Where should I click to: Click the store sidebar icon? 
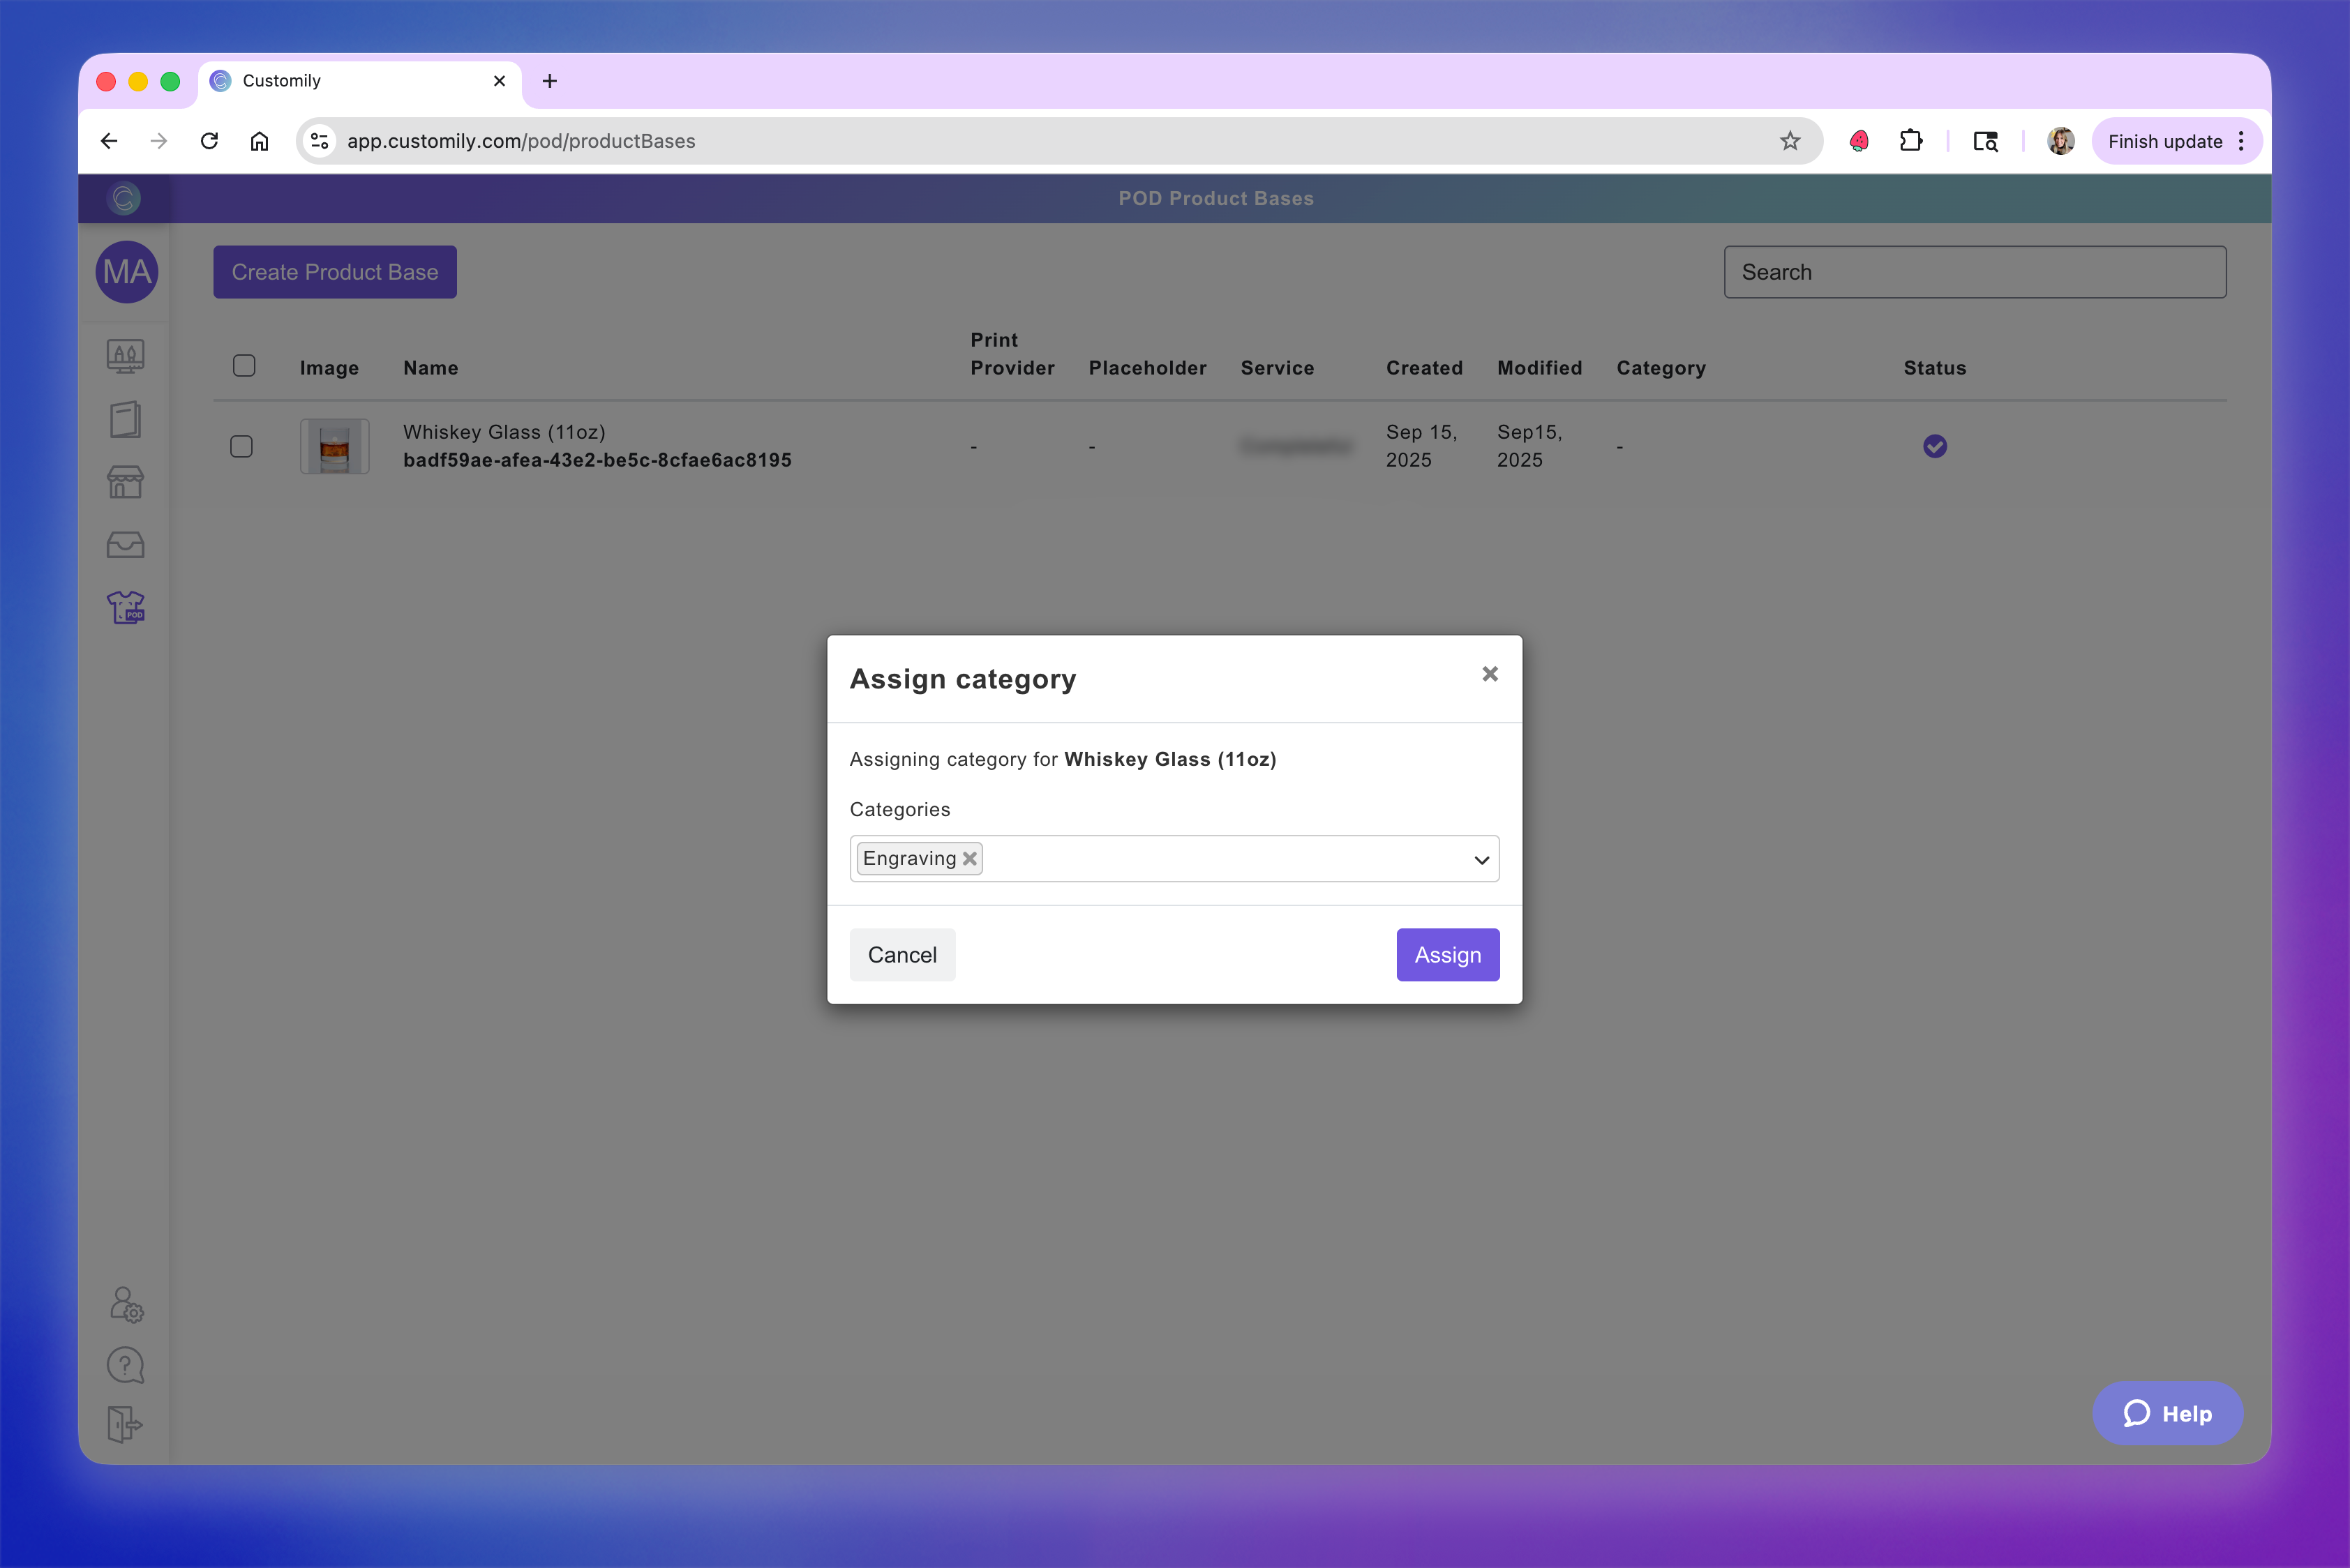[x=125, y=482]
